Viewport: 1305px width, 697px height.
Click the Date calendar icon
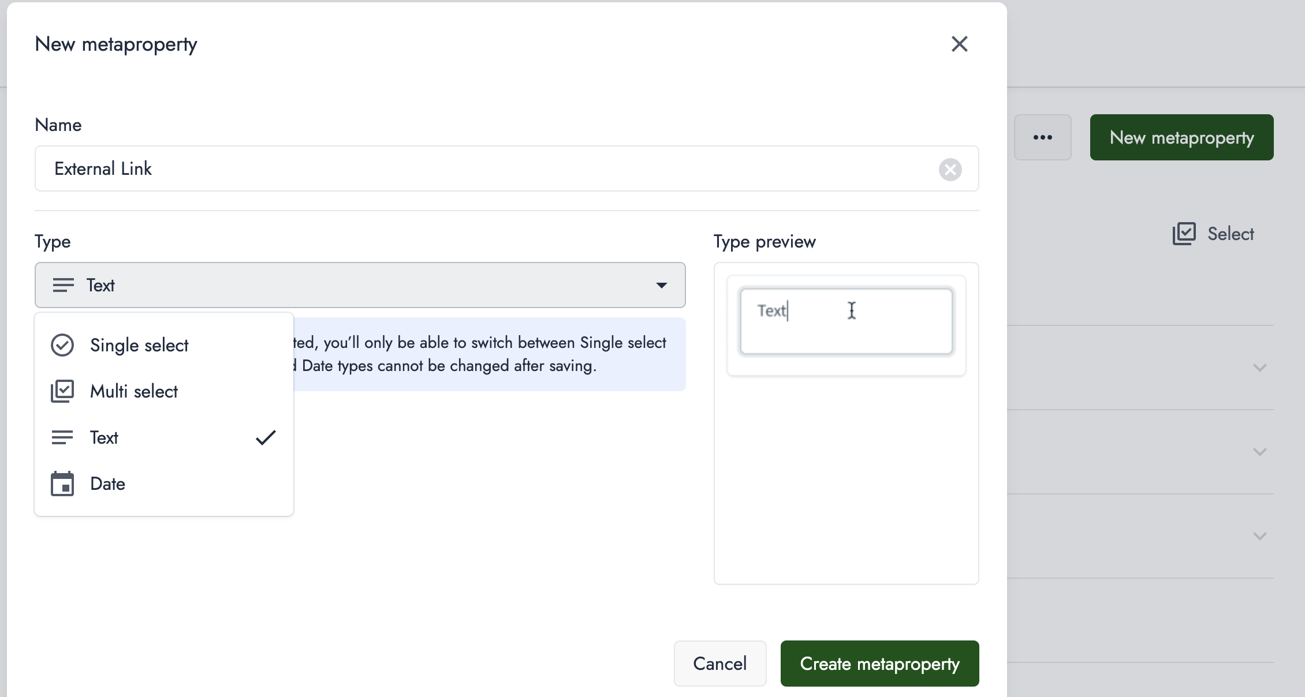(x=62, y=484)
